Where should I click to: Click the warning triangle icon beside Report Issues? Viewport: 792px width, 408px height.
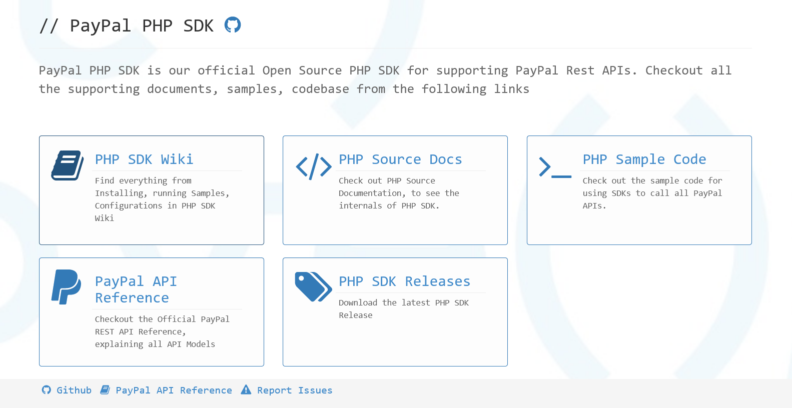[x=246, y=390]
